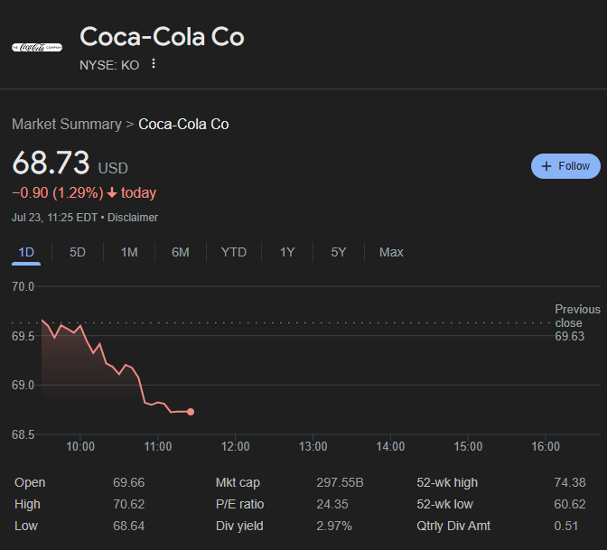Viewport: 607px width, 550px height.
Task: Click the plus Follow button
Action: [x=565, y=166]
